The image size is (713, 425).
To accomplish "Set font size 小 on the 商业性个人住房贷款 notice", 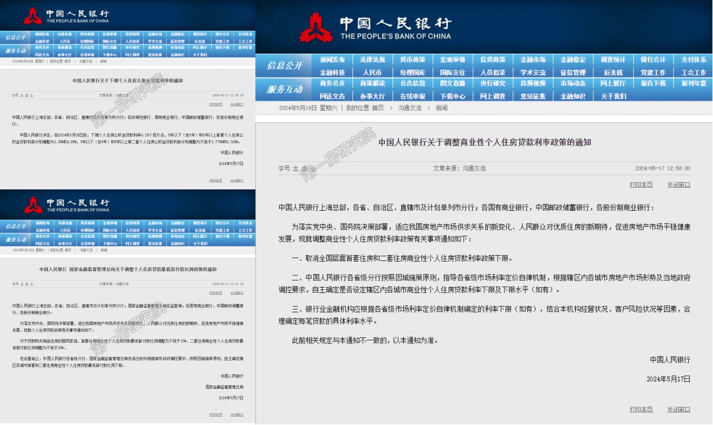I will 314,168.
